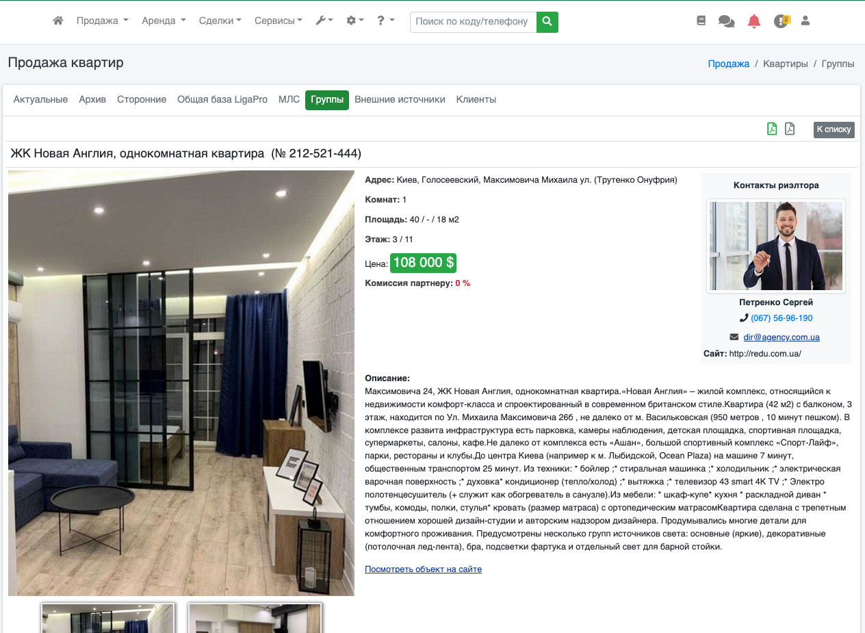Open the question mark help menu
Image resolution: width=865 pixels, height=633 pixels.
click(385, 21)
